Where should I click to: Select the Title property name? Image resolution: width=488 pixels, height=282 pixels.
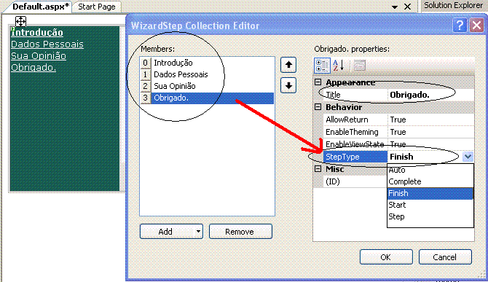tap(355, 95)
